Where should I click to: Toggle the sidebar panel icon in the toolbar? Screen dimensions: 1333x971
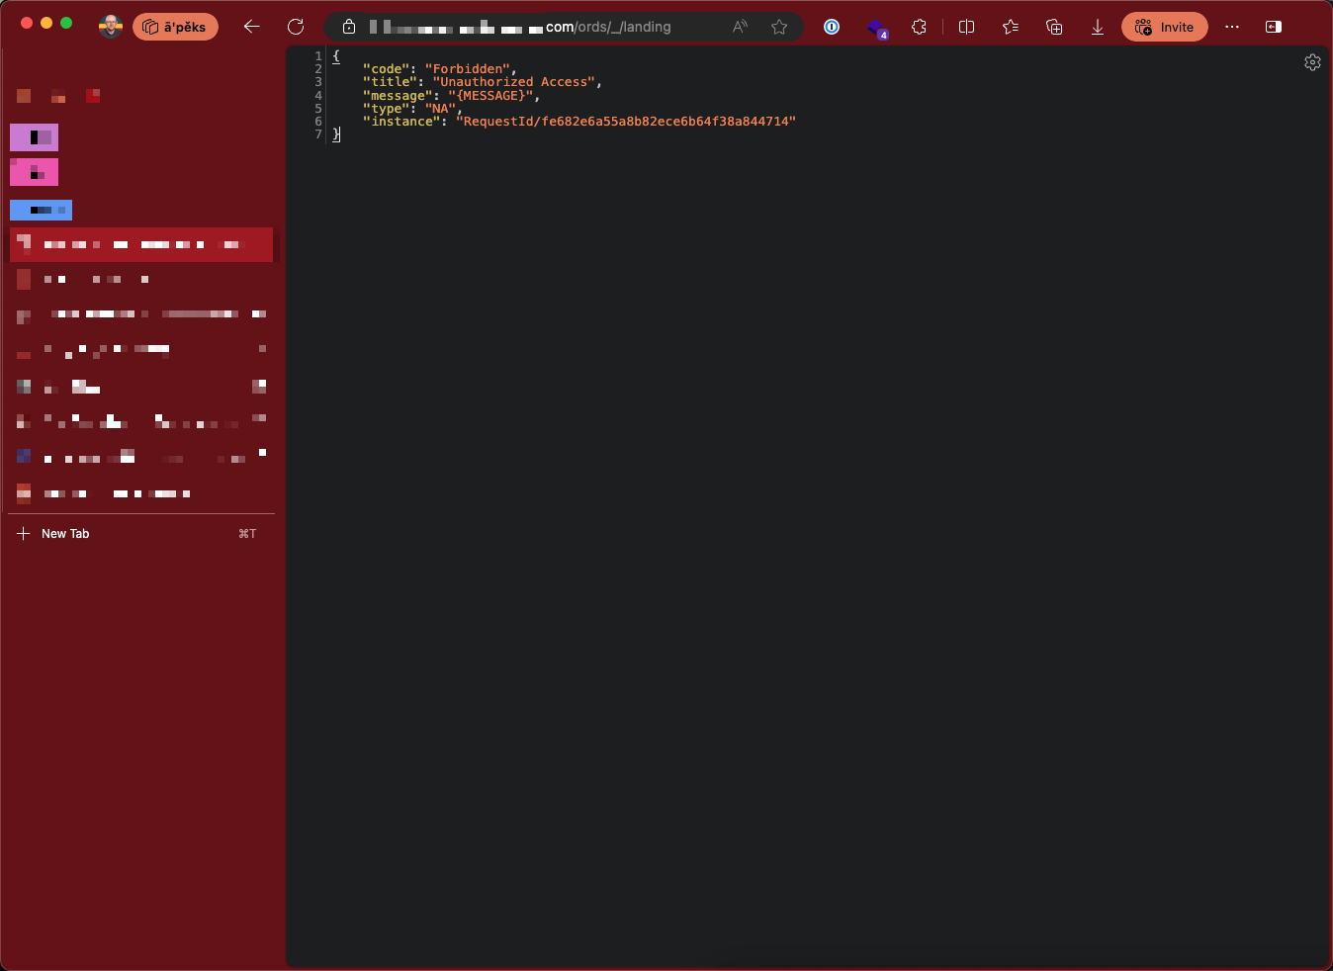click(x=1274, y=27)
